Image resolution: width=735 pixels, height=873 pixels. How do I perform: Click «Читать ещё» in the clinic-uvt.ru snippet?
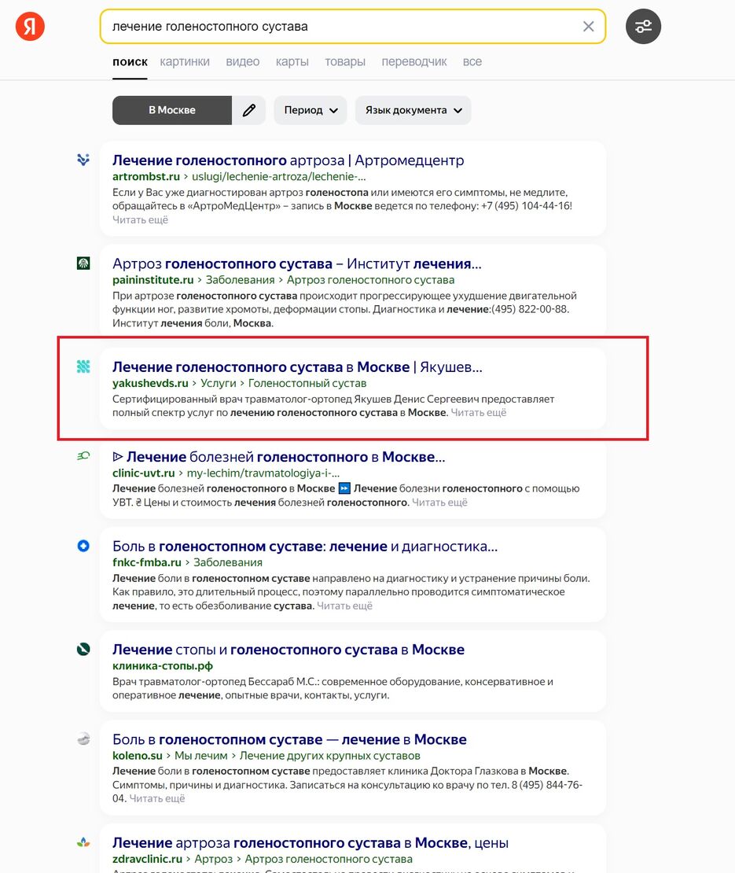439,503
